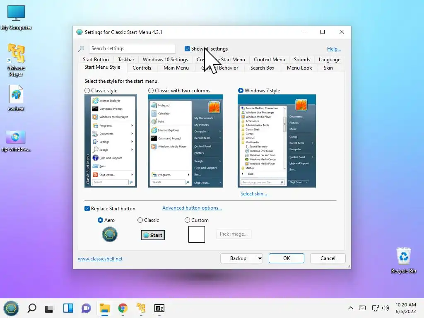The height and width of the screenshot is (318, 424).
Task: Launch Chat app from taskbar
Action: point(86,308)
